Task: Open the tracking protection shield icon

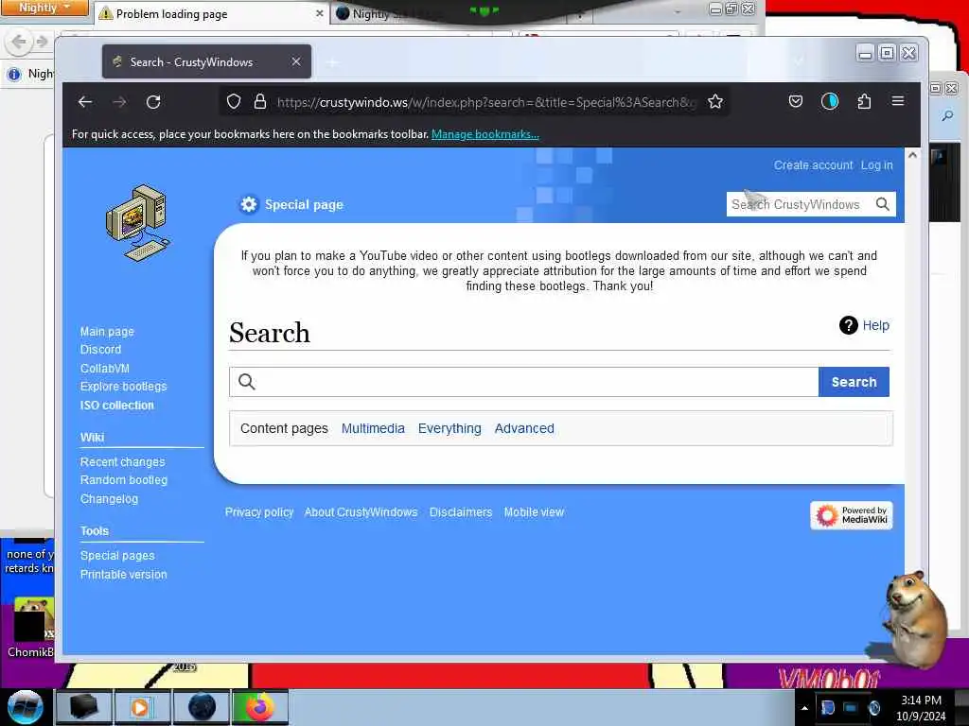Action: click(x=234, y=102)
